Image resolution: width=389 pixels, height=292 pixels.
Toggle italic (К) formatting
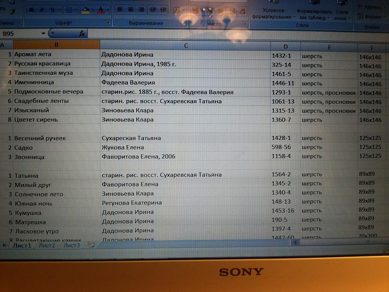tap(42, 10)
